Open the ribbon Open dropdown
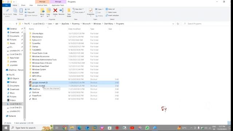 click(99, 9)
